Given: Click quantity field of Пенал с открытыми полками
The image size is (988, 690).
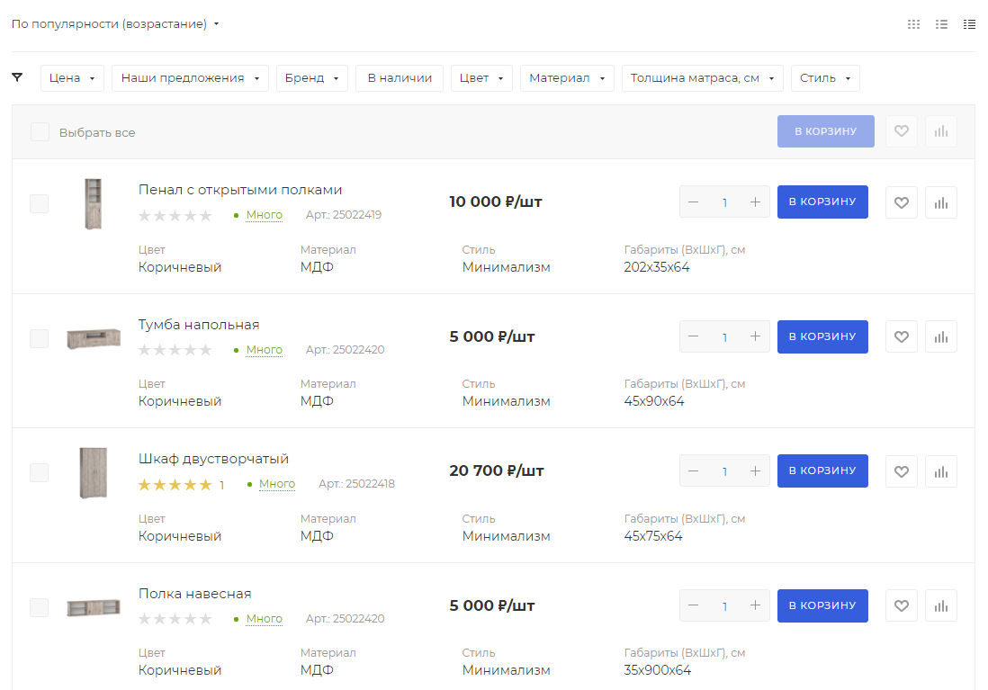Looking at the screenshot, I should (724, 202).
